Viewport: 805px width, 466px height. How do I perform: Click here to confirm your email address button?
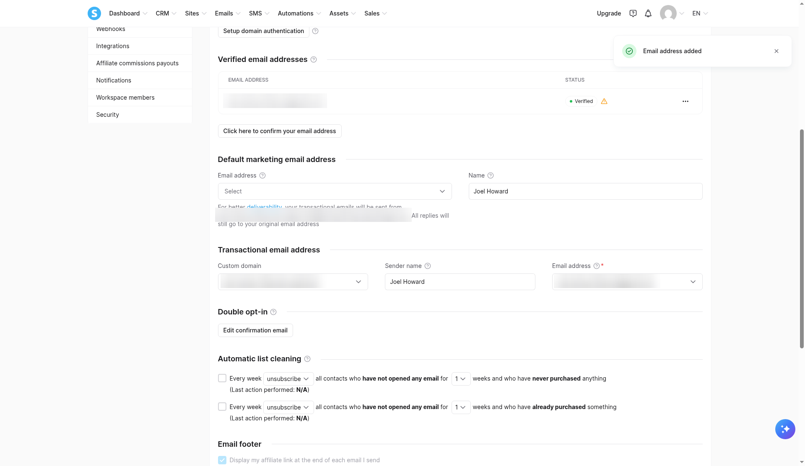point(280,131)
